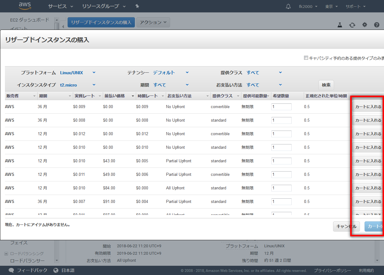Open the リソースグループ menu
The height and width of the screenshot is (275, 384).
tap(104, 6)
